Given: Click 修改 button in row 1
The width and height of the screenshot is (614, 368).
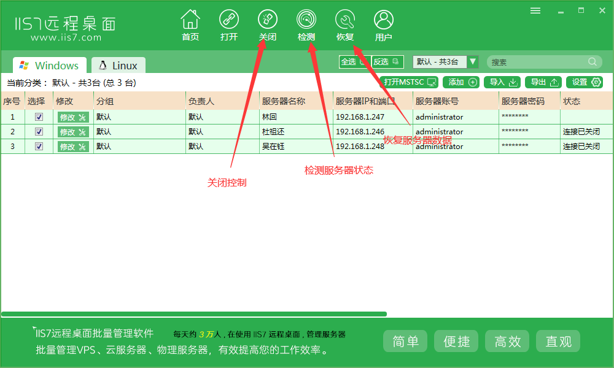Looking at the screenshot, I should [x=73, y=117].
